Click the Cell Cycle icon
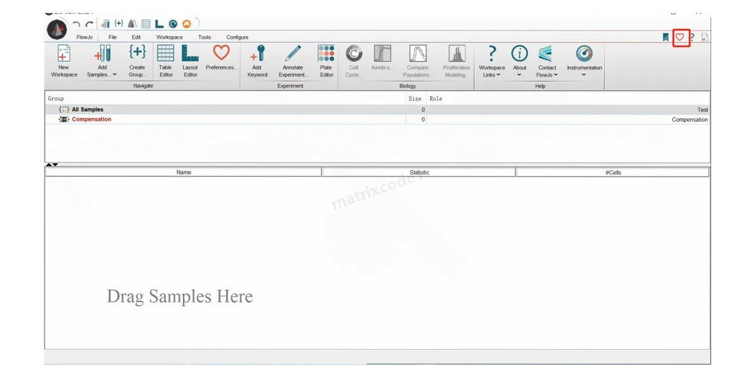This screenshot has height=378, width=755. click(x=354, y=53)
